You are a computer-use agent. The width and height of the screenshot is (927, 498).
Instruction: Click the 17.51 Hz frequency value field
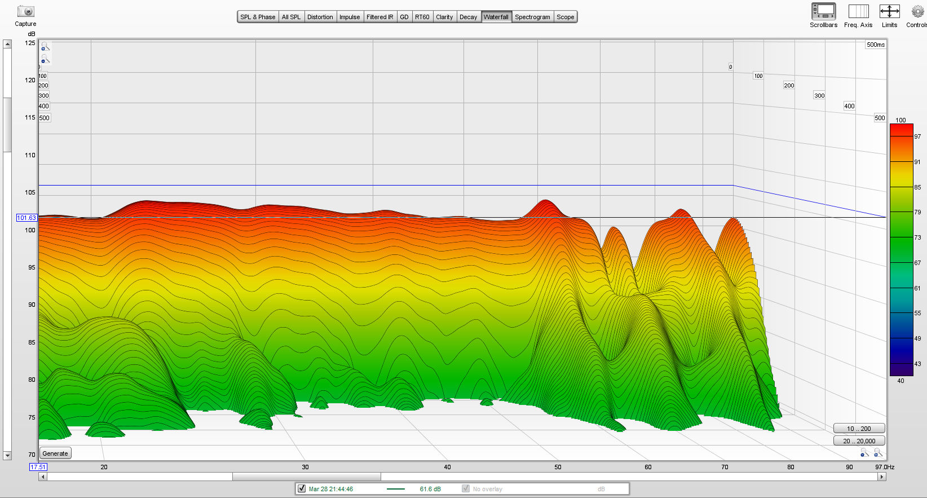(38, 467)
